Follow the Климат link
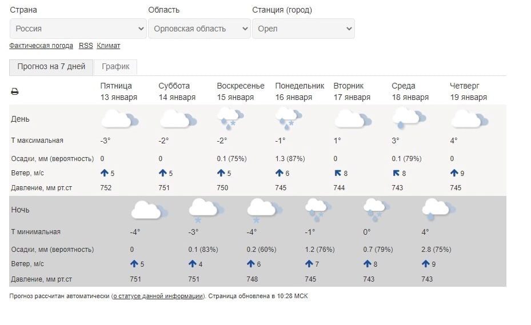The width and height of the screenshot is (531, 325). click(109, 46)
